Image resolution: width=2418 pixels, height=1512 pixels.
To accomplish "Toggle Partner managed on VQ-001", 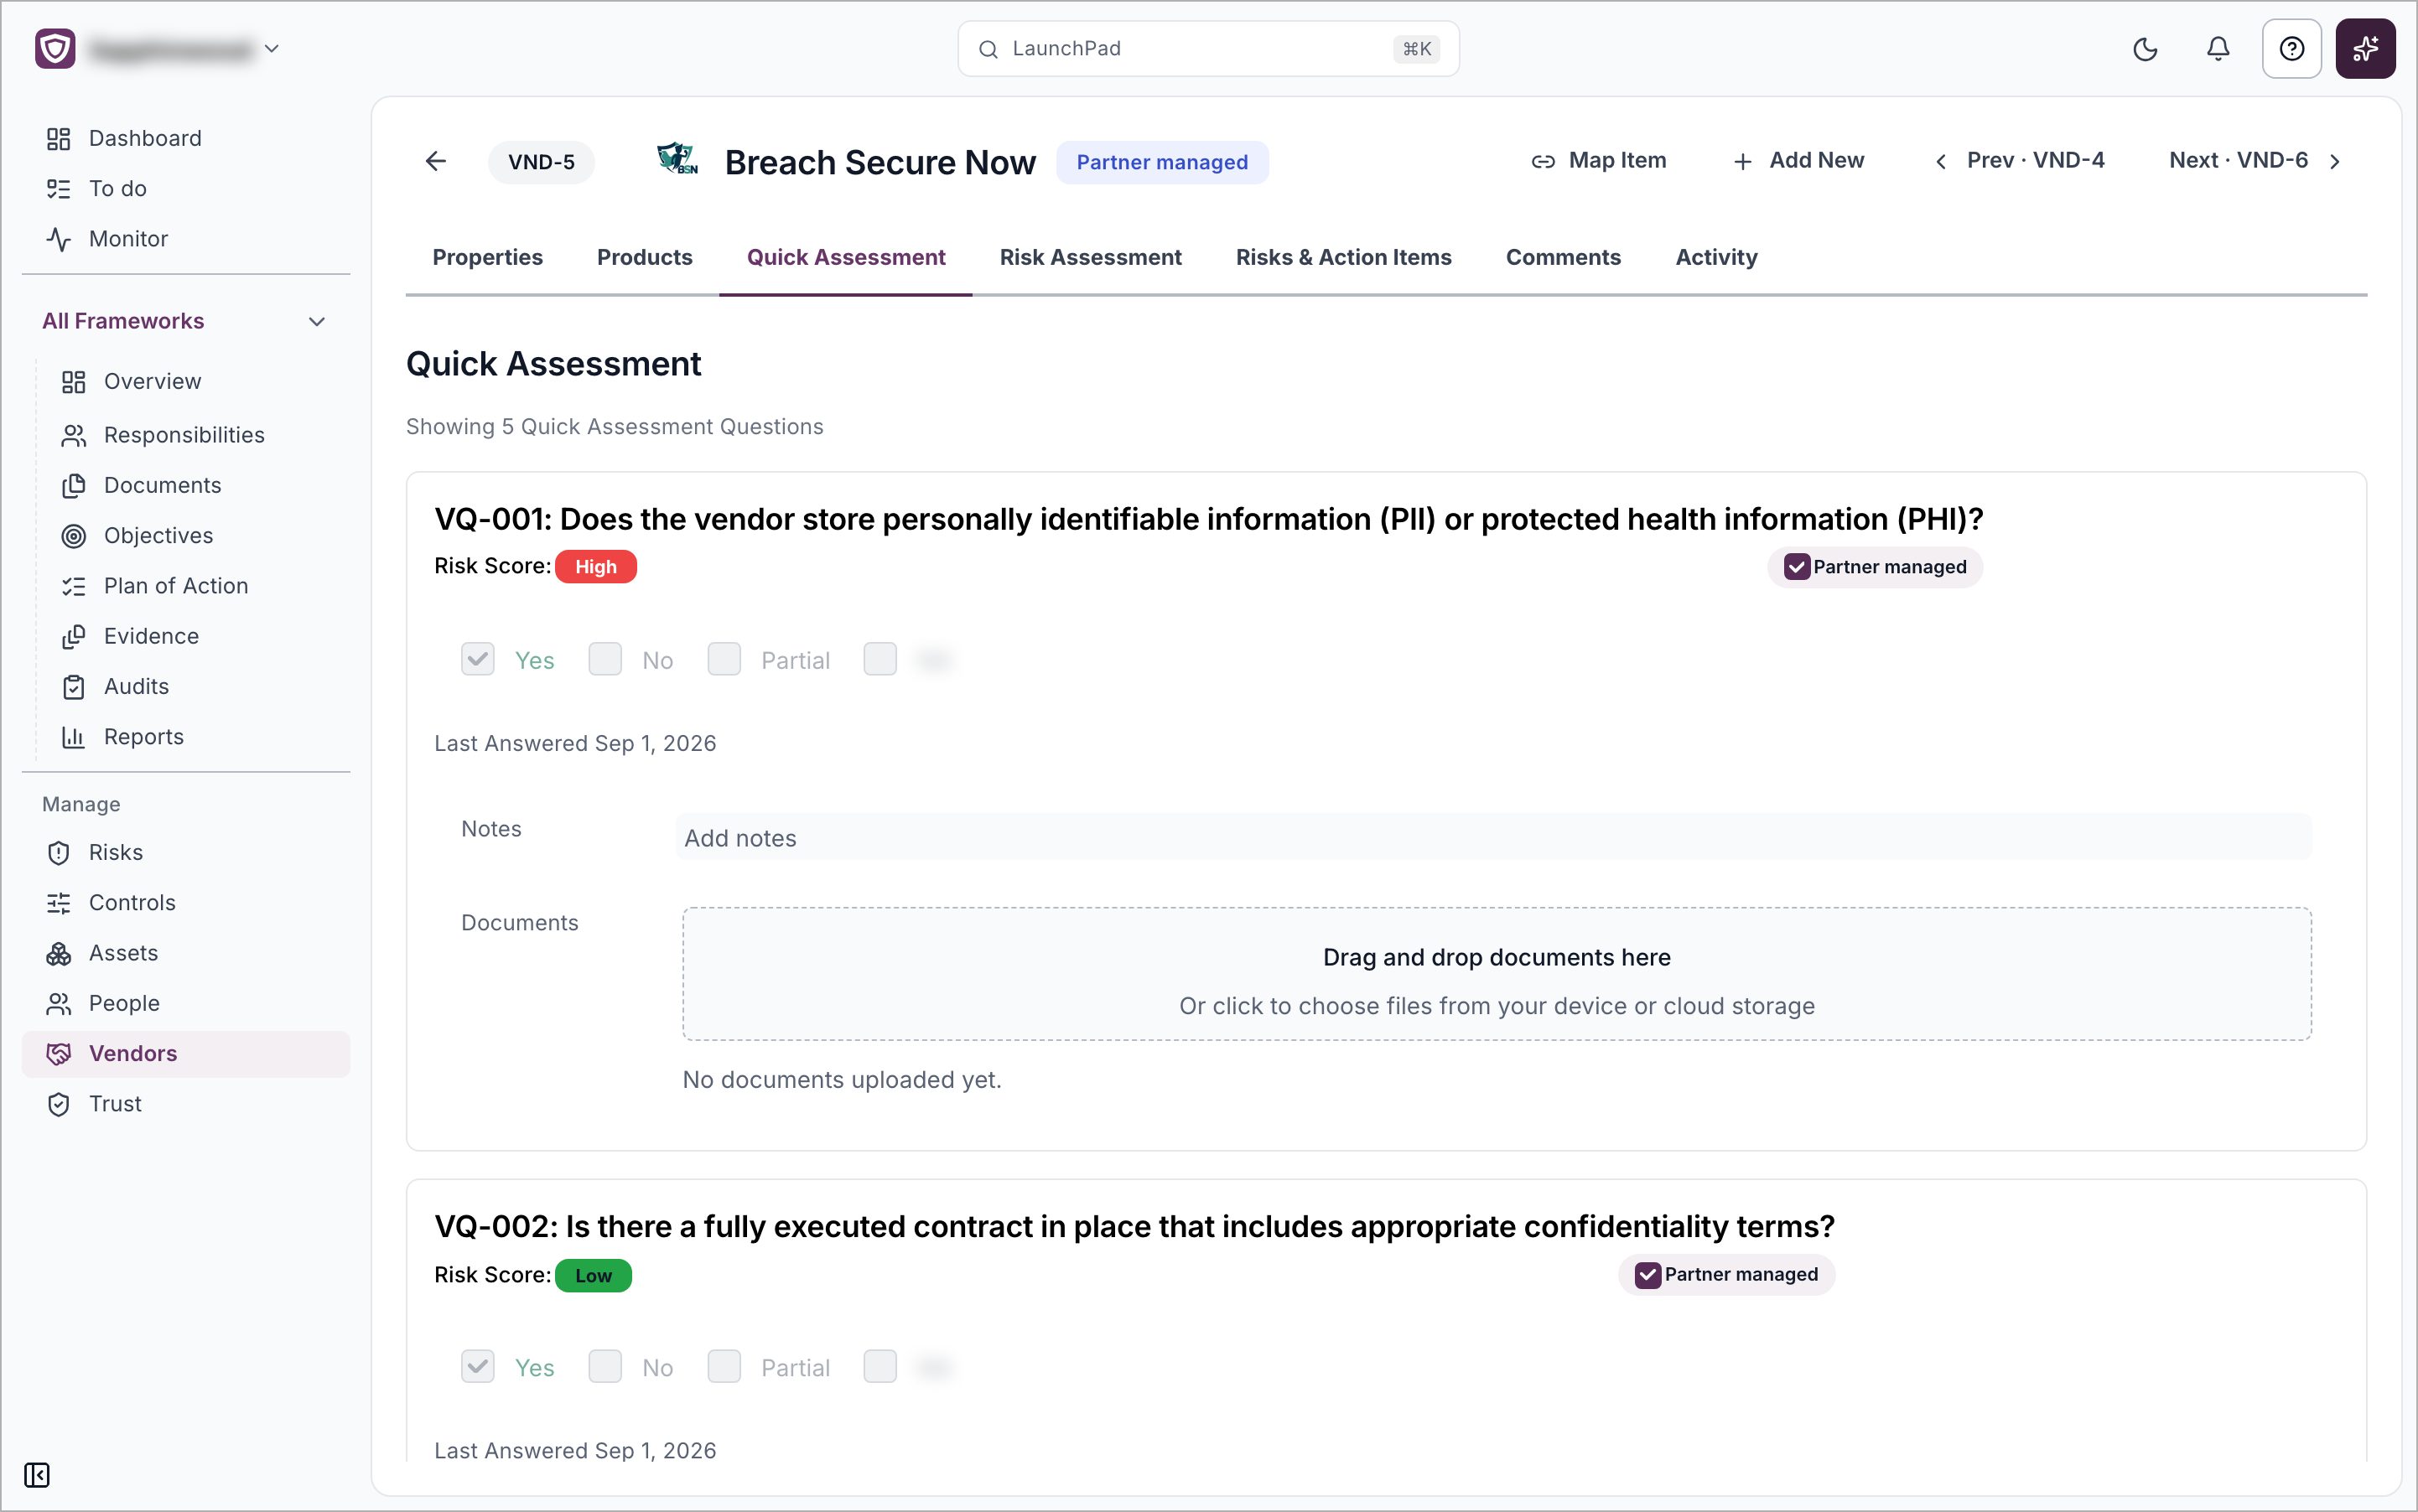I will point(1796,567).
